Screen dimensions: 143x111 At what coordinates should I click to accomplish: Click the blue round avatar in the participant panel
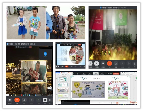pos(45,54)
